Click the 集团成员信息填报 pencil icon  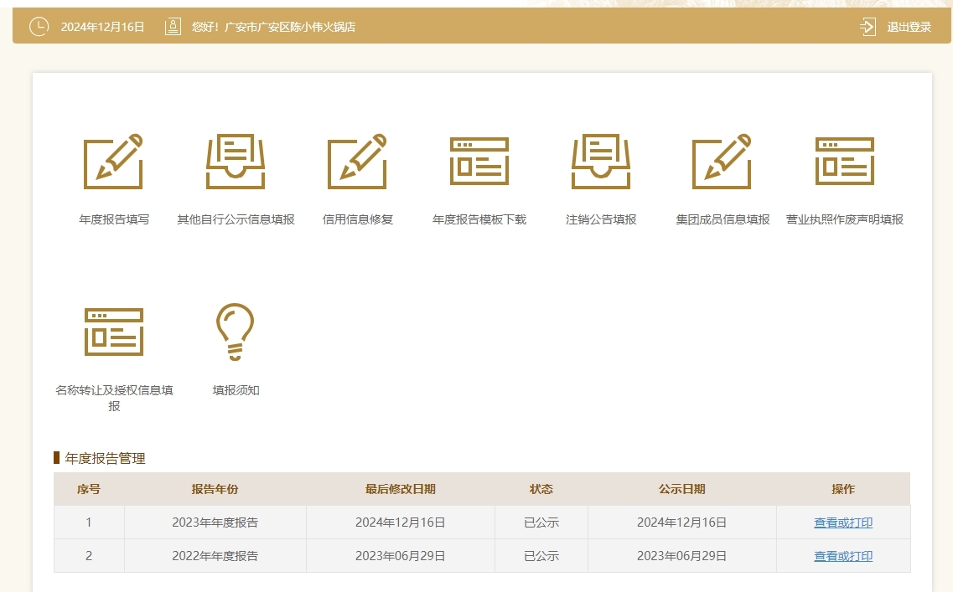723,162
